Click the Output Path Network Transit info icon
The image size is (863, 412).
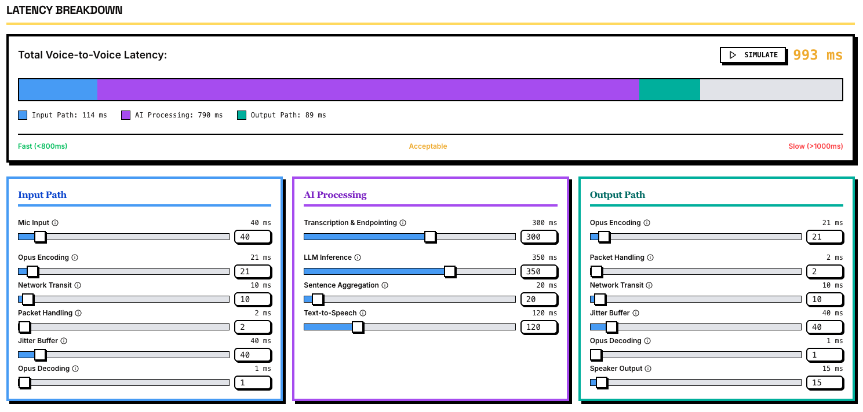pyautogui.click(x=649, y=285)
